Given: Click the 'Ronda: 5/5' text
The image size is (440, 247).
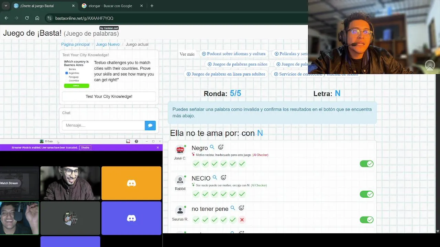Looking at the screenshot, I should click(222, 93).
